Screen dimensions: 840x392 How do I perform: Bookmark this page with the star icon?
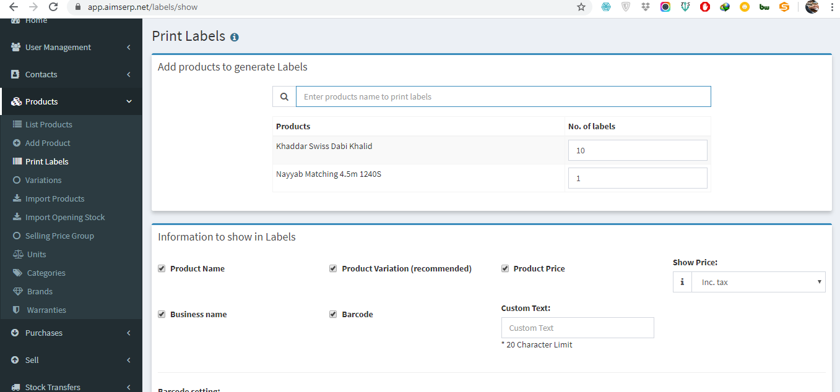581,7
